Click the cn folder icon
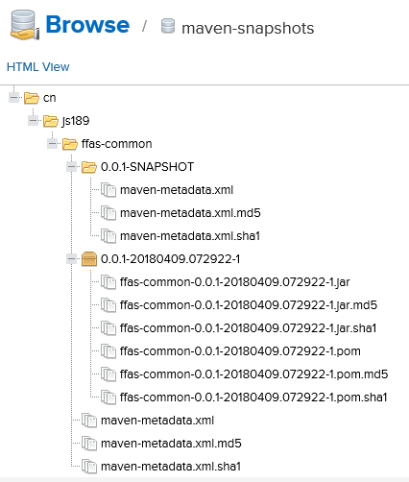Screen dimensions: 409x482 [32, 98]
